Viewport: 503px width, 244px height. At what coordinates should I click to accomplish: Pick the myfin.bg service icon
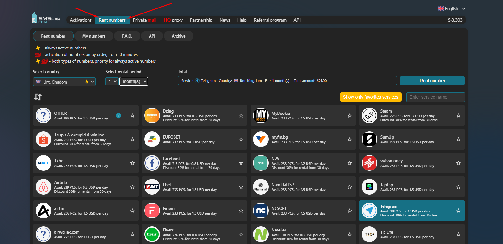click(261, 139)
